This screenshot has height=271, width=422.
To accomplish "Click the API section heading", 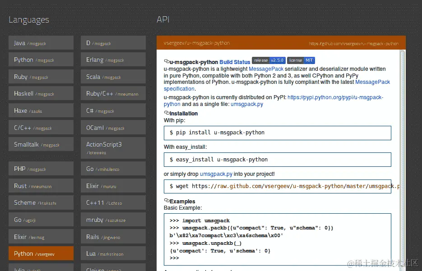I will coord(163,19).
